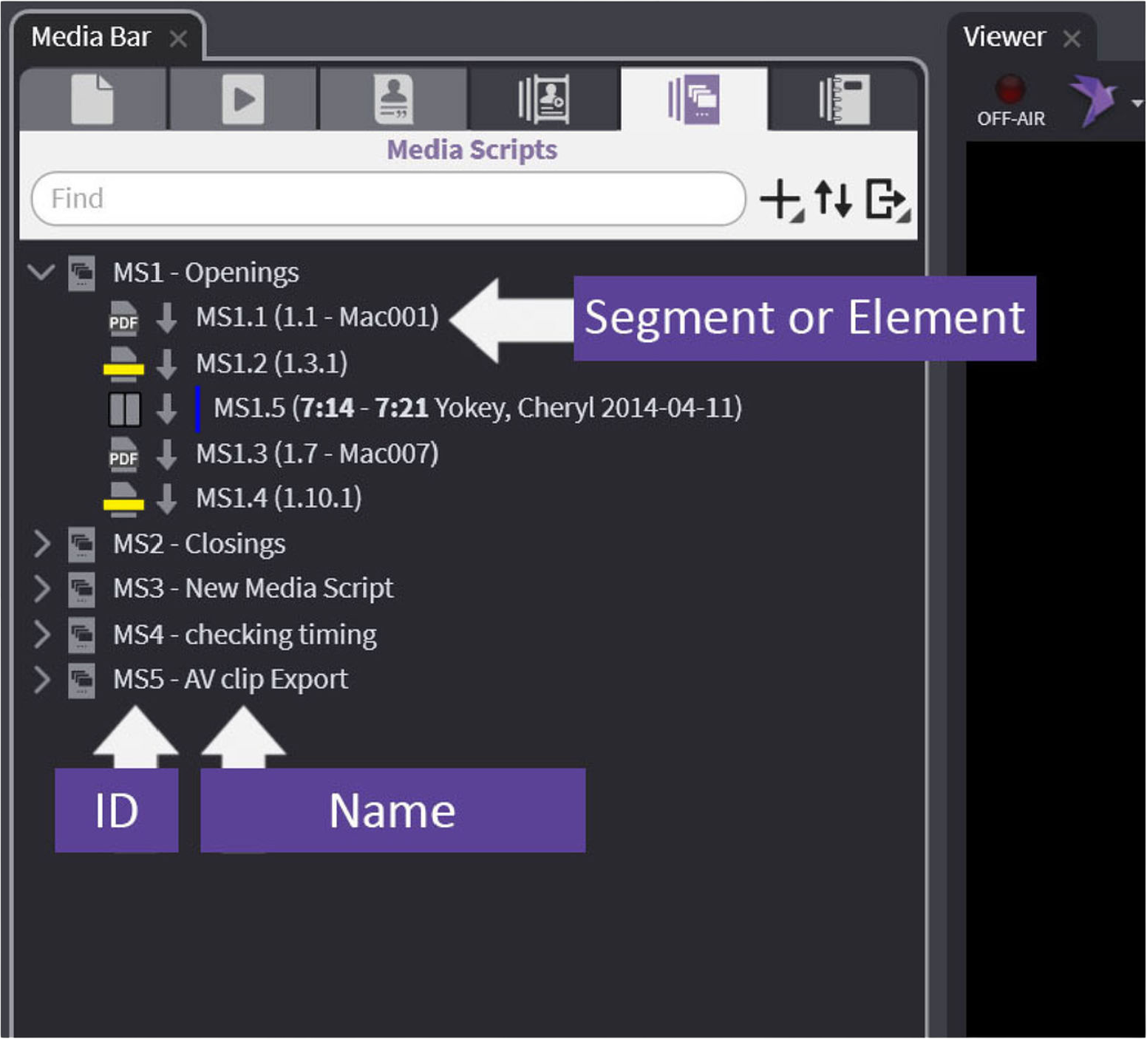Open the notebook tab icon

tap(843, 99)
